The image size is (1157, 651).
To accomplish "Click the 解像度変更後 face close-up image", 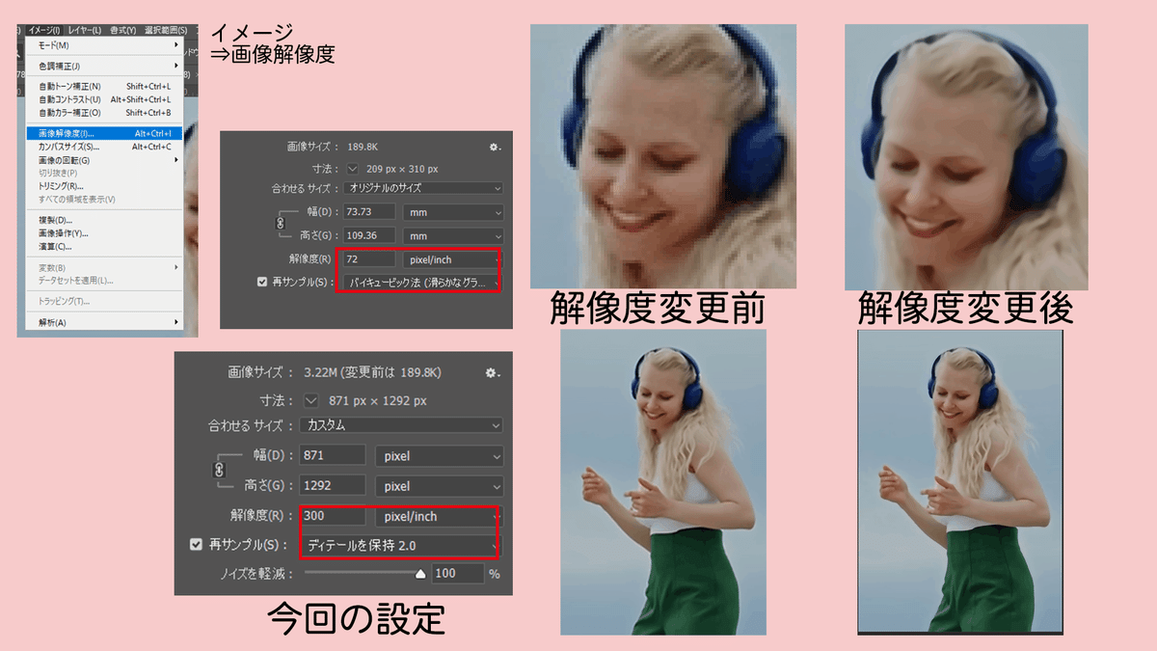I will coord(966,157).
